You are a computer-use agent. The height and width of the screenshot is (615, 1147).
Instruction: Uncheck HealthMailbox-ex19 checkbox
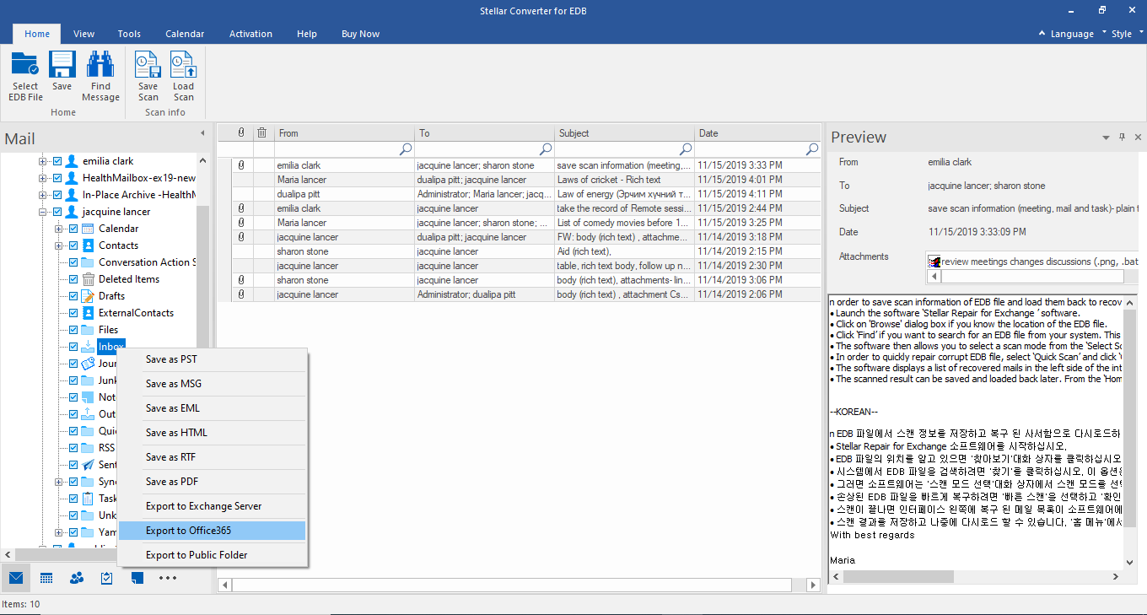pyautogui.click(x=57, y=178)
